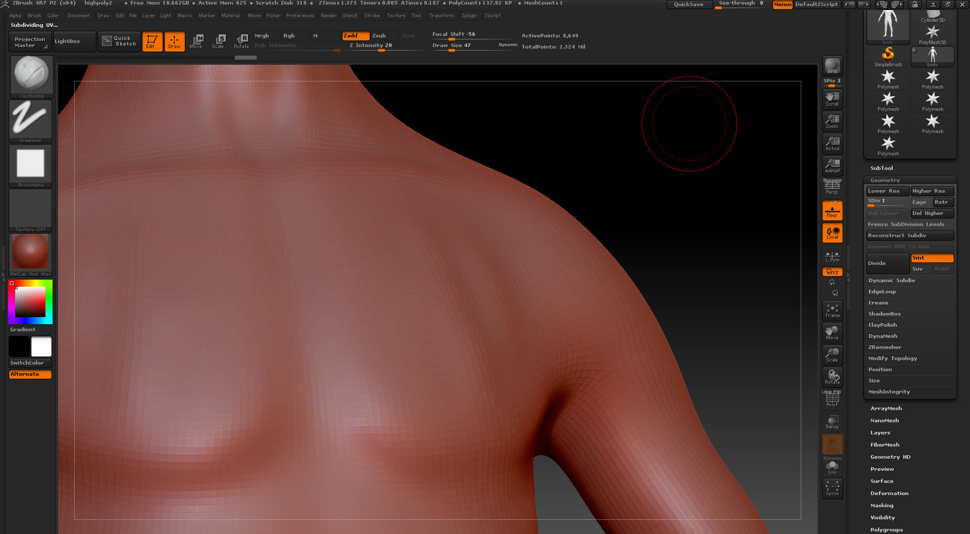This screenshot has height=534, width=970.
Task: Set canvas to Actual size
Action: click(832, 143)
